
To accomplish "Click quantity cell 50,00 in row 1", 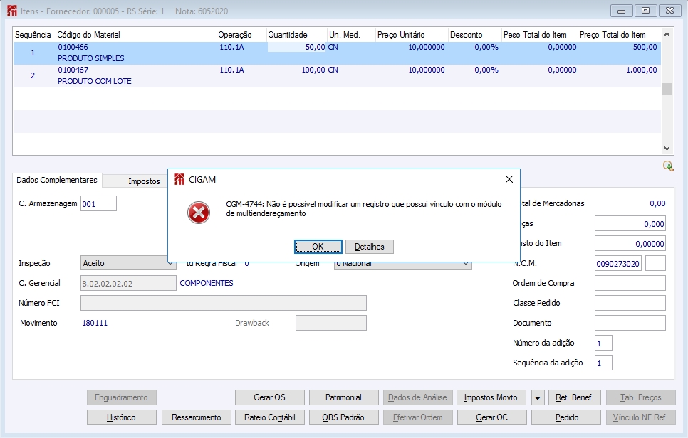I will 297,47.
